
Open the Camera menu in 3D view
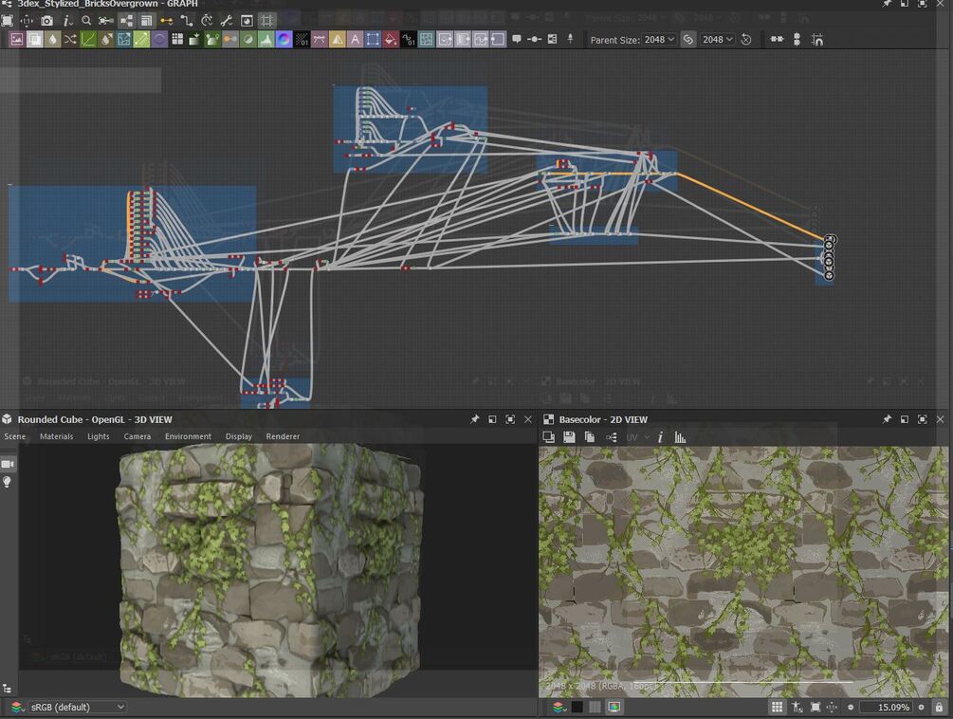coord(137,436)
